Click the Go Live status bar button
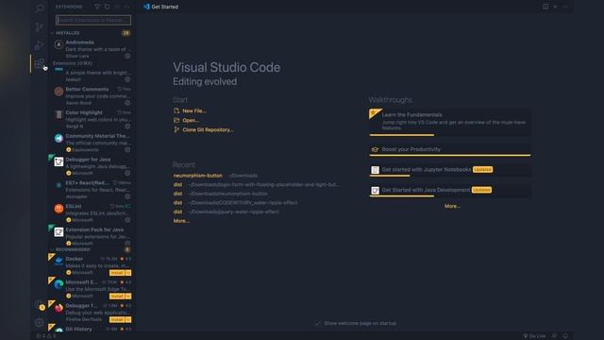Screen dimensions: 604x340 coord(534,336)
